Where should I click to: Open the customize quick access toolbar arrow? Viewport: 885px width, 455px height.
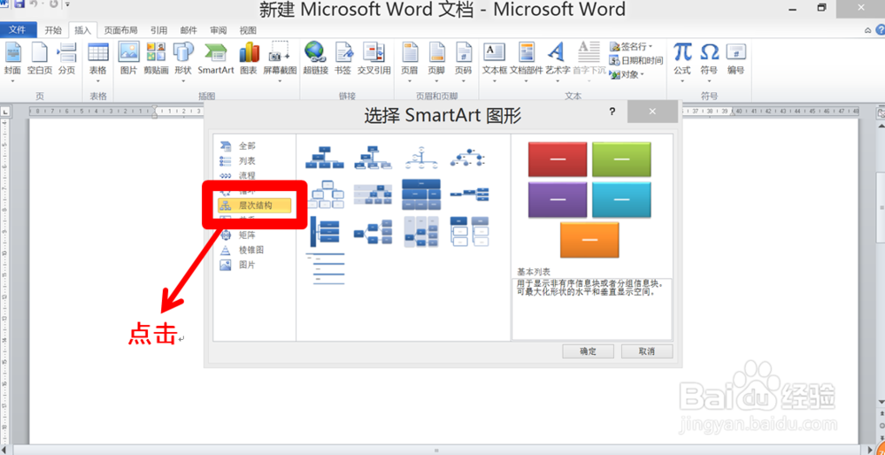tap(68, 4)
